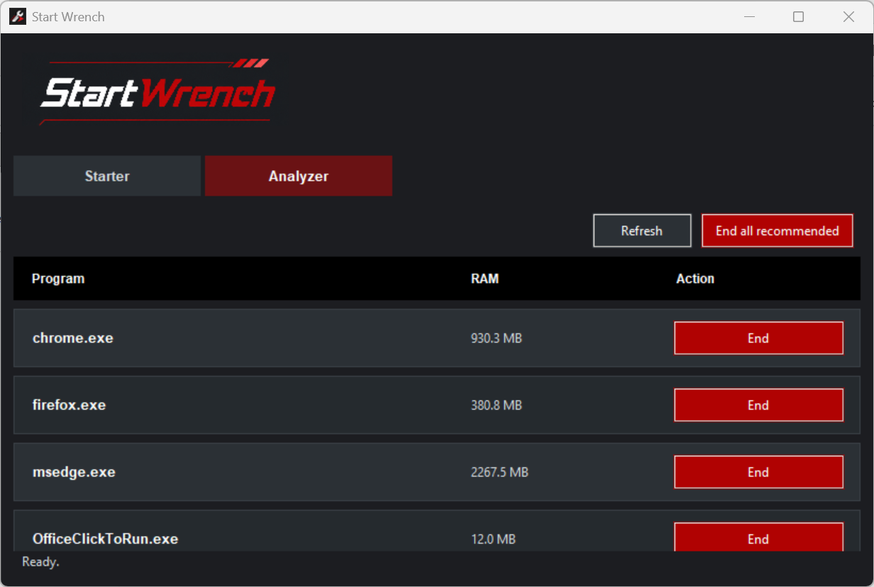
Task: Click the RAM column header
Action: coord(485,279)
